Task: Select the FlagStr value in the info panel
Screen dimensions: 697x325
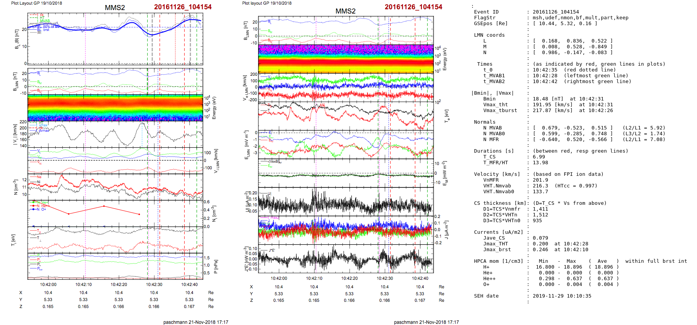Action: pos(580,18)
